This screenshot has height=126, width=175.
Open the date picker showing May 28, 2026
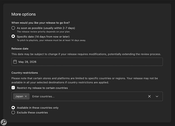point(87,62)
